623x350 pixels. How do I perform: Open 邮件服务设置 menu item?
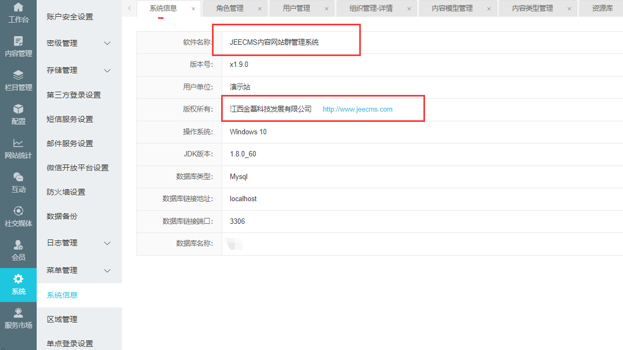tap(70, 143)
